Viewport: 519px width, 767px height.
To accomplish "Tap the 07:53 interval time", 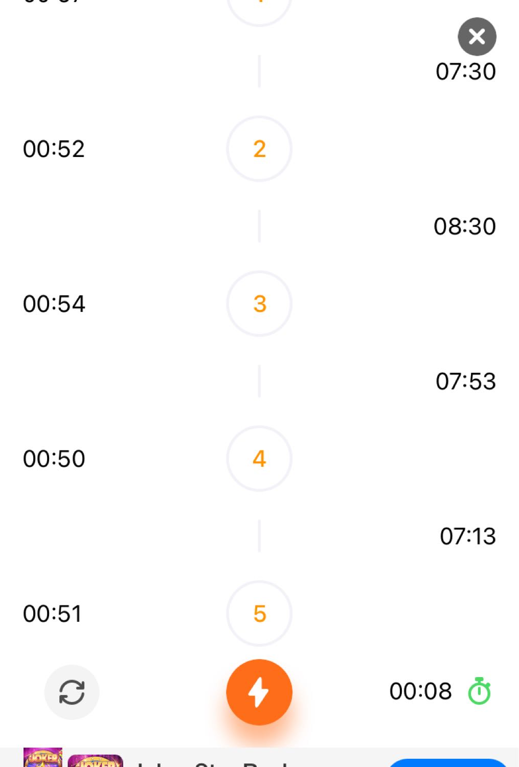I will 466,381.
